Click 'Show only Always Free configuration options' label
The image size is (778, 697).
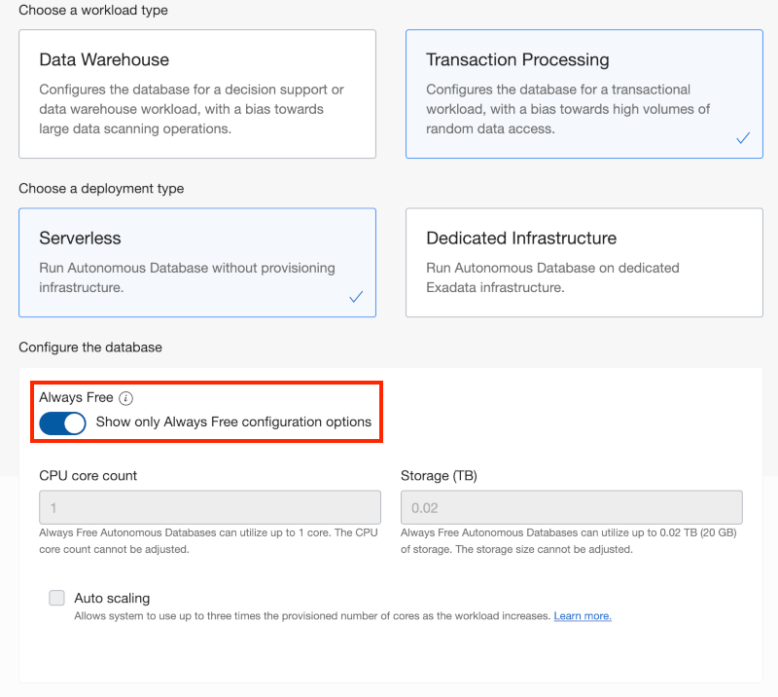point(233,422)
